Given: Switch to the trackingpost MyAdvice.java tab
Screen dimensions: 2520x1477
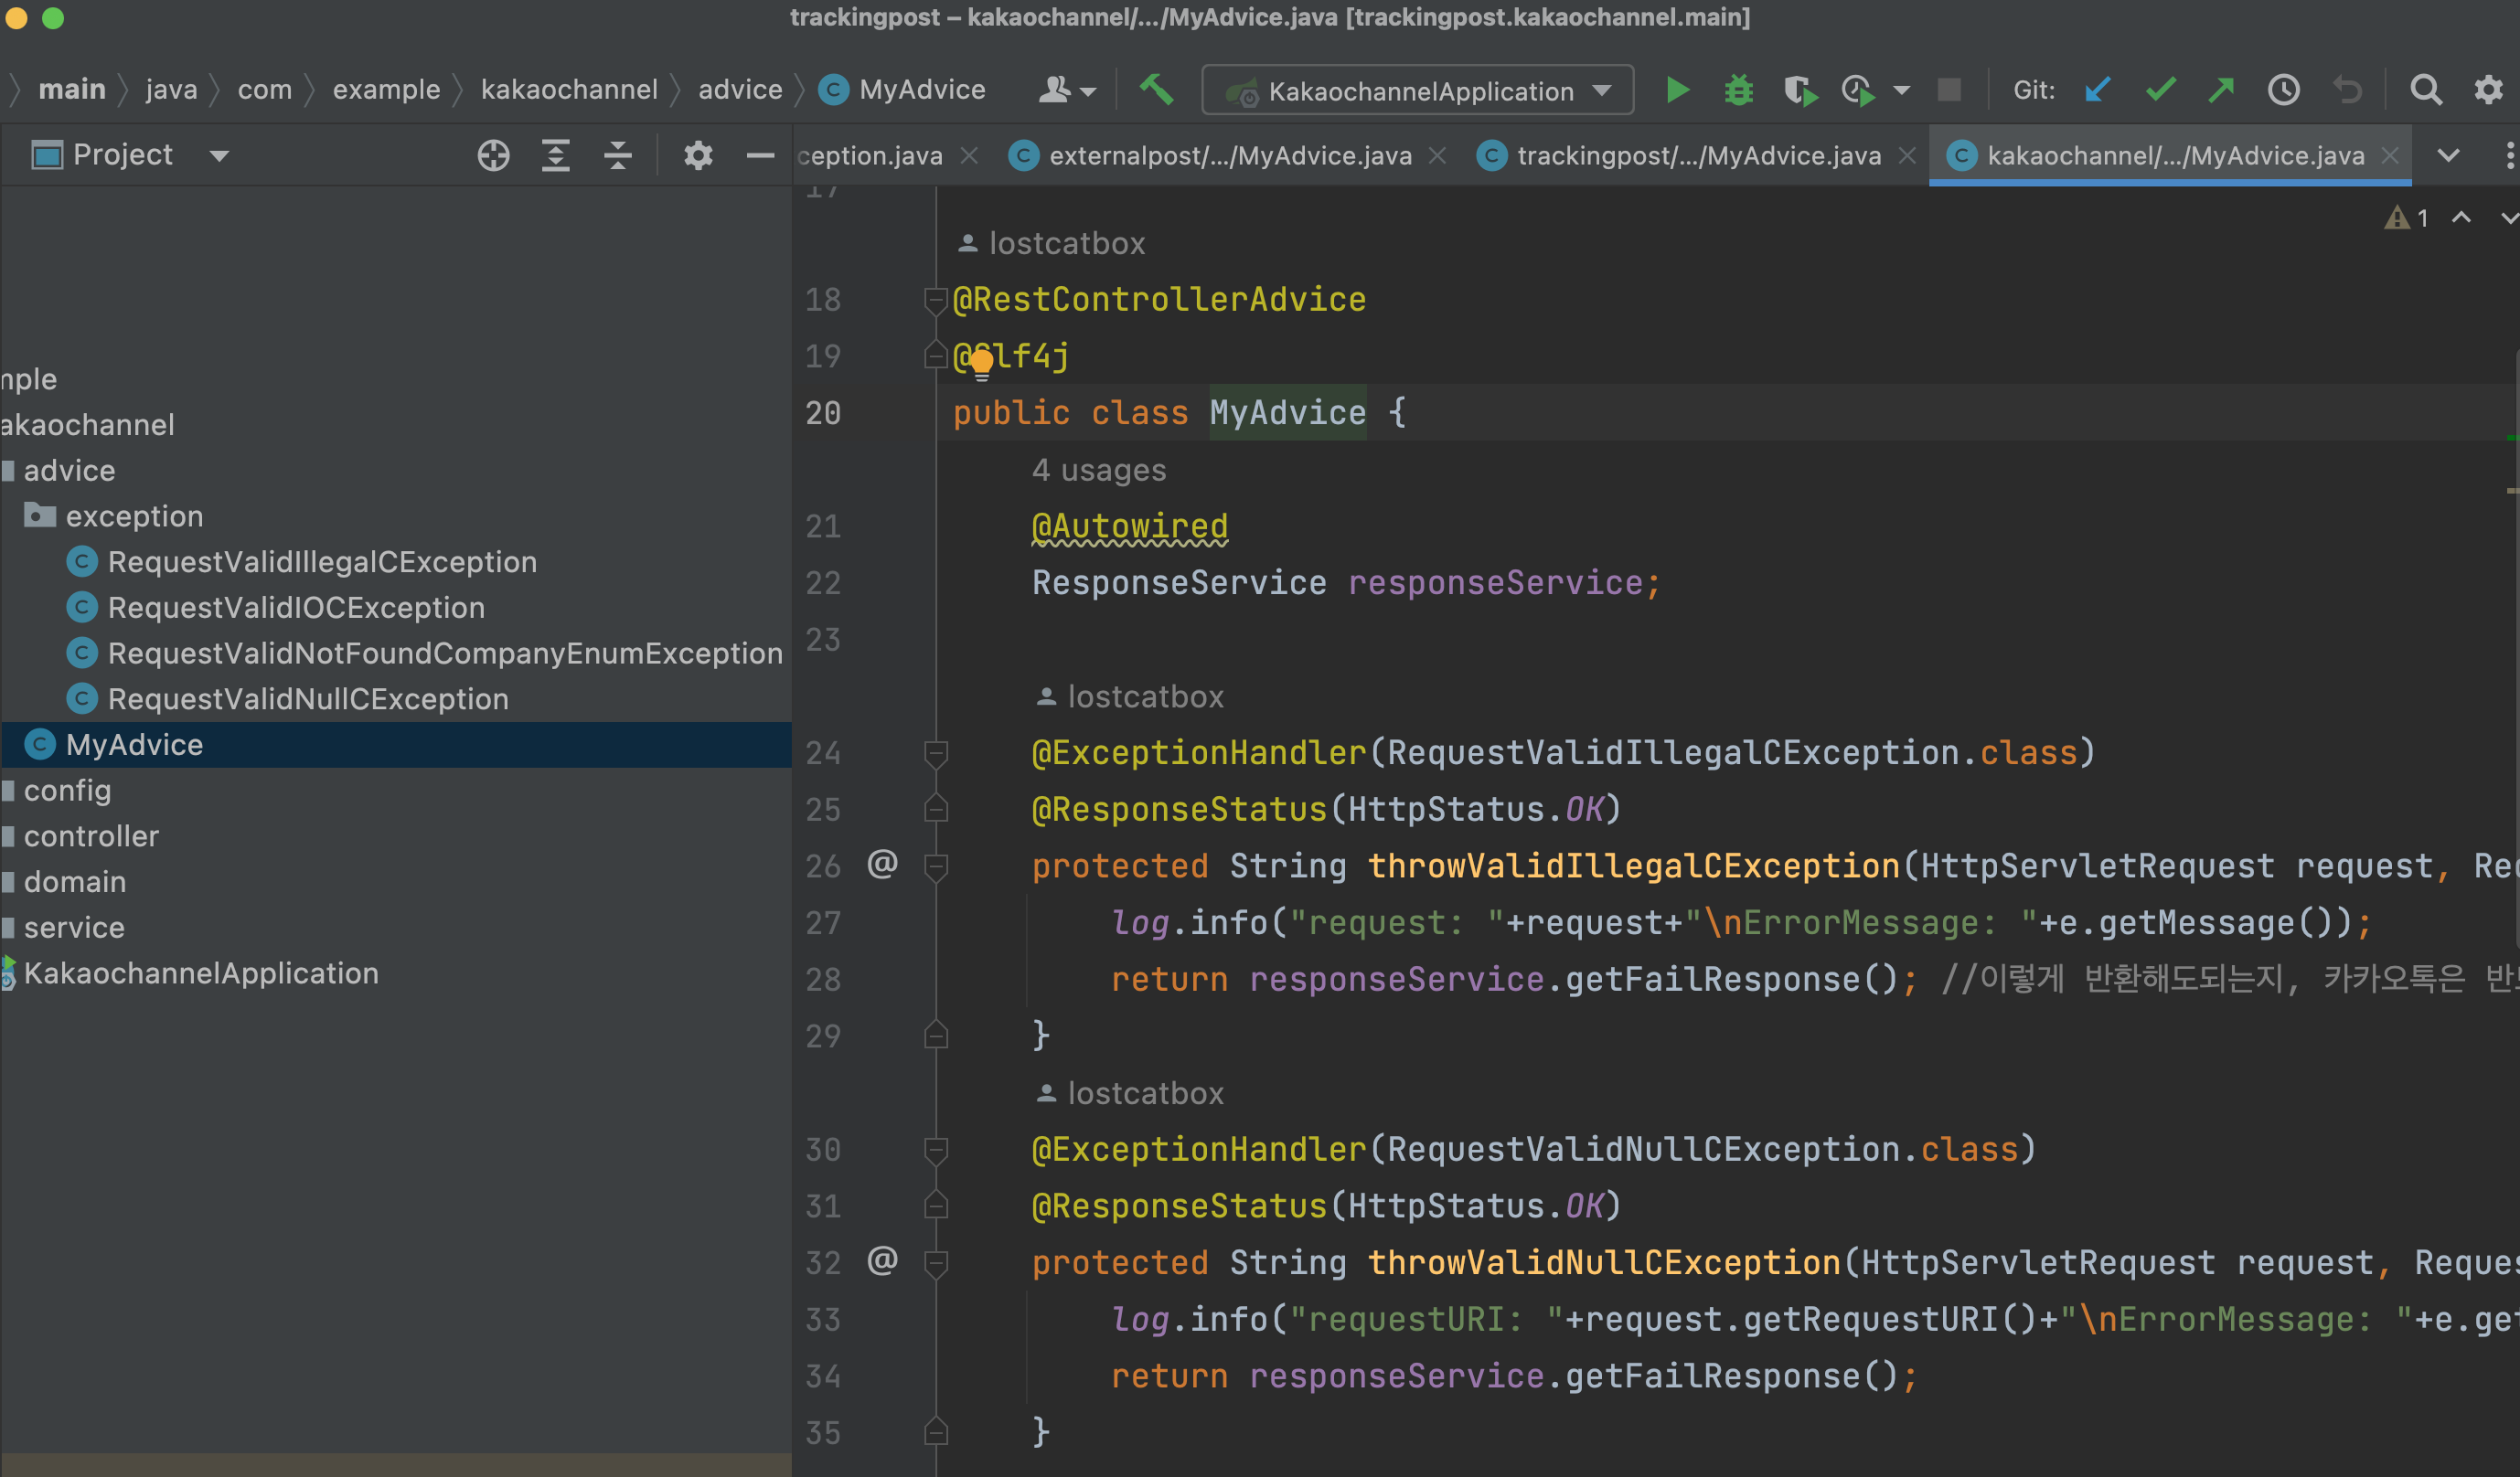Looking at the screenshot, I should coord(1697,156).
